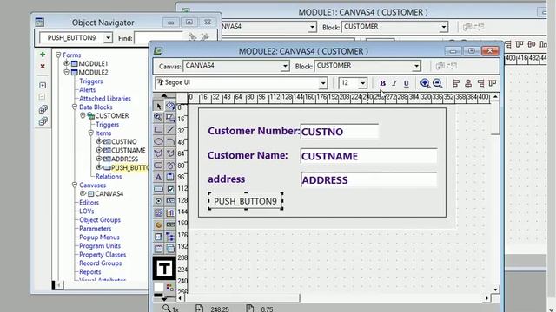Choose the Push Button item tool

[x=158, y=189]
